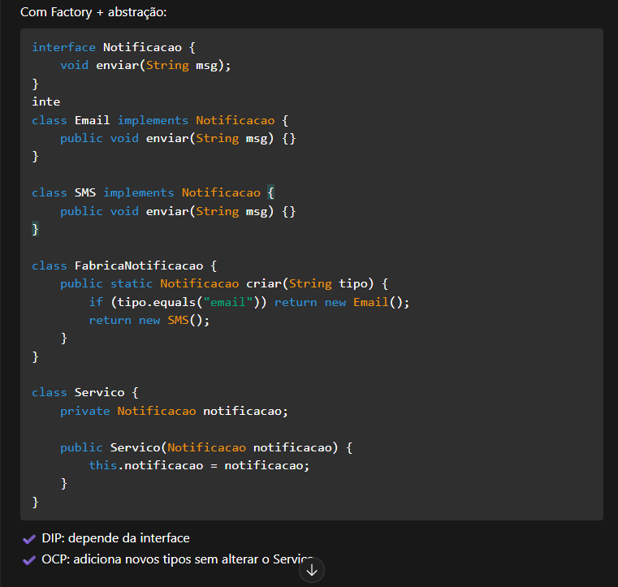Click the stray 'inte' text in the code

coord(45,101)
